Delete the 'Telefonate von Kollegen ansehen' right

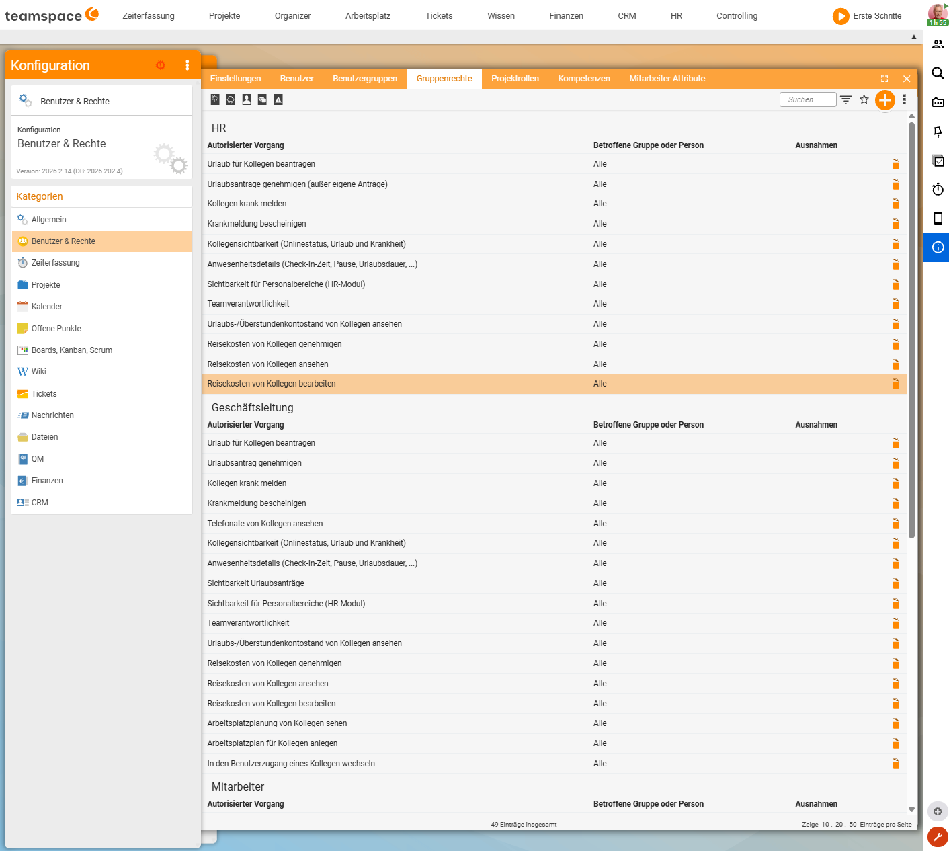click(x=896, y=524)
